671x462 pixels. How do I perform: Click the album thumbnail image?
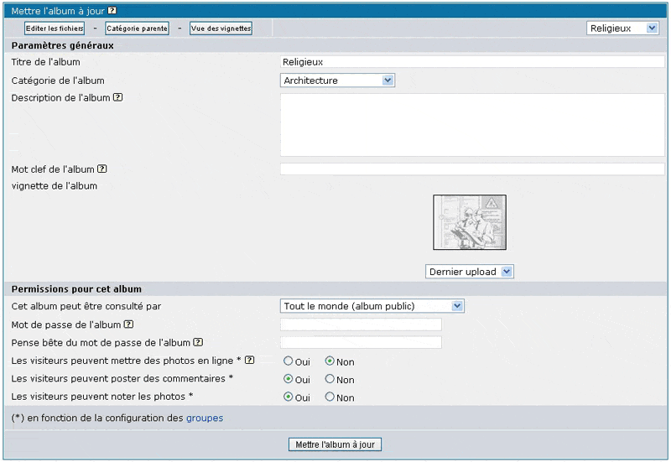(470, 222)
